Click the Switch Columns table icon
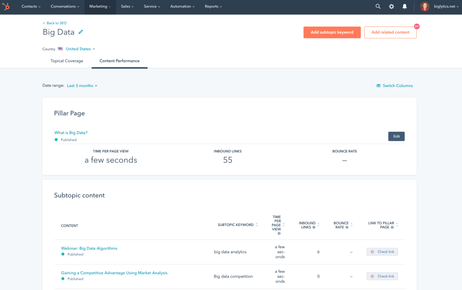462x290 pixels. tap(378, 86)
